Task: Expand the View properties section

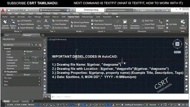Action: pyautogui.click(x=39, y=81)
